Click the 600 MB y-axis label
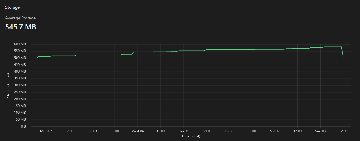 coord(20,44)
